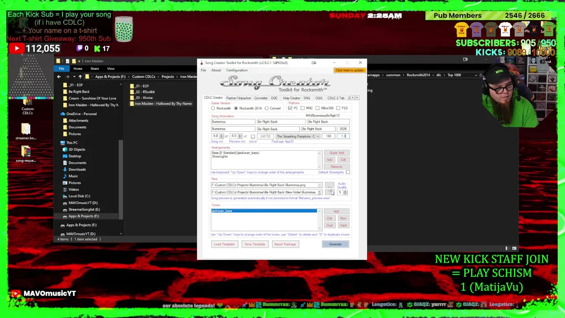This screenshot has height=318, width=565.
Task: Open the File menu in Song Creator Toolkit
Action: click(x=203, y=70)
